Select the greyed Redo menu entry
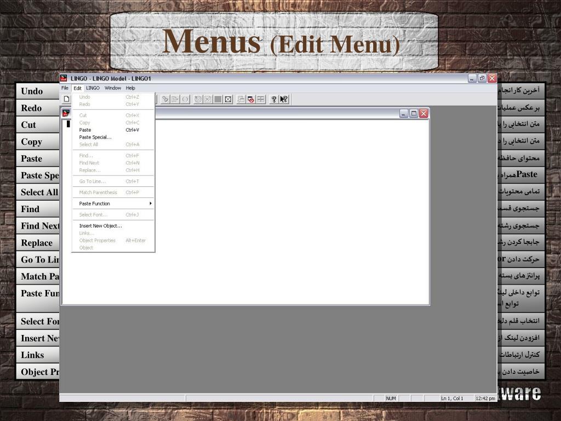 (113, 104)
